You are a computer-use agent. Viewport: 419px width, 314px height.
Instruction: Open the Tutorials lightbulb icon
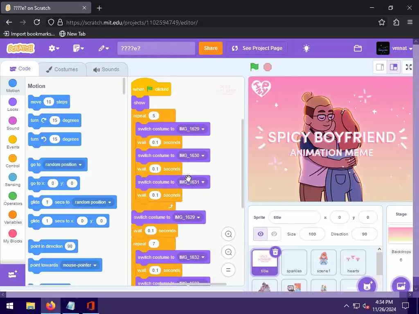pos(306,48)
